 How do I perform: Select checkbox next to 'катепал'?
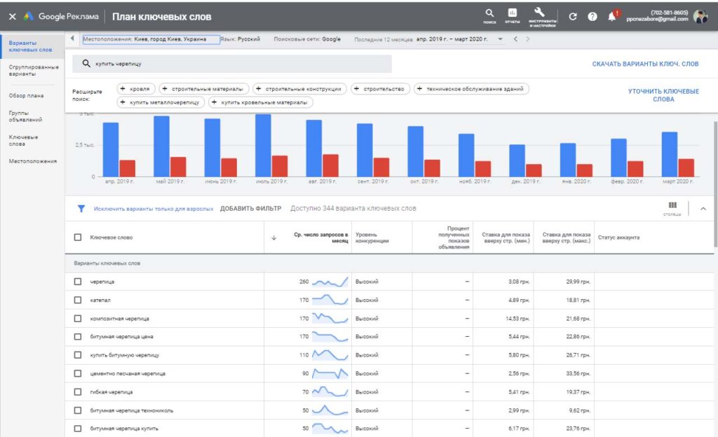pyautogui.click(x=78, y=300)
